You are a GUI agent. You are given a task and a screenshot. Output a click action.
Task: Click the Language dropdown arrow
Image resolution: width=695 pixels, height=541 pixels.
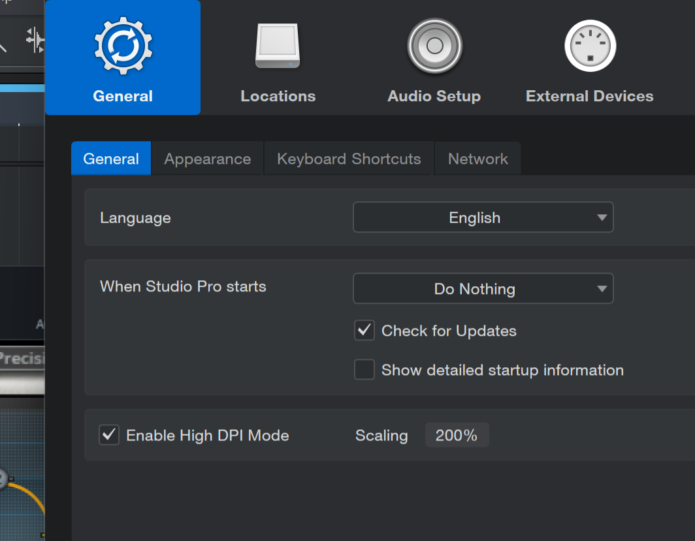[x=602, y=218]
